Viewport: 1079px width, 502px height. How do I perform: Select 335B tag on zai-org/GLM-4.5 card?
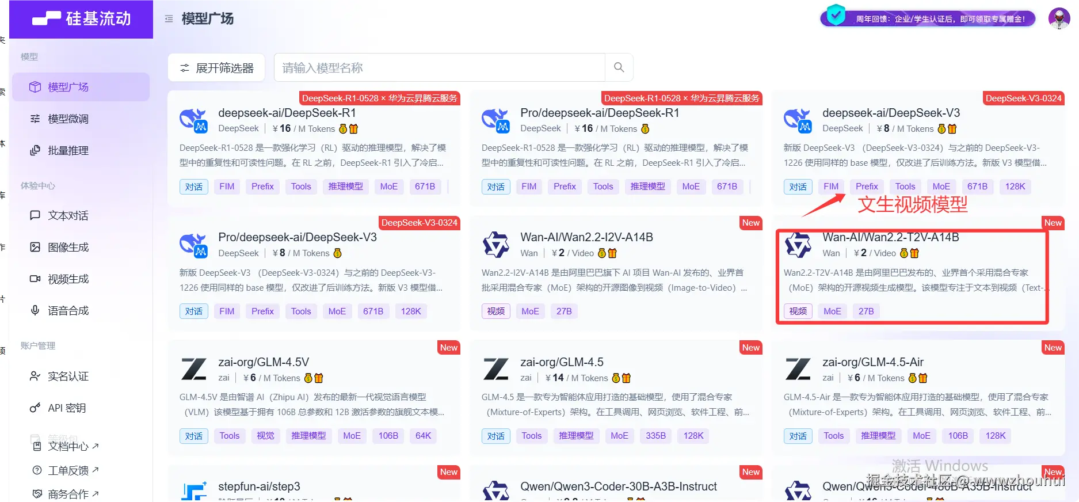tap(655, 436)
